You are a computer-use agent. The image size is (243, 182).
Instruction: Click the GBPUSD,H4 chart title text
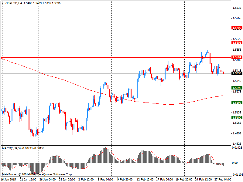[x=14, y=3]
